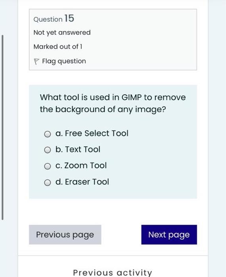
Task: Choose the Text Tool radio button
Action: click(48, 150)
